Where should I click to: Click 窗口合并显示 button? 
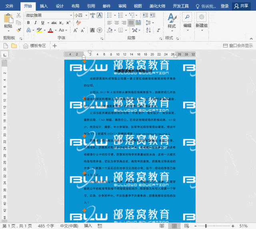[x=238, y=45]
